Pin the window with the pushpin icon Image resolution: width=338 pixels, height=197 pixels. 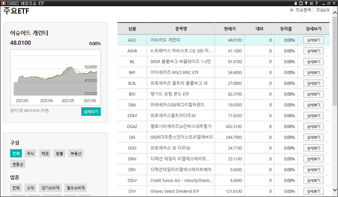[306, 3]
